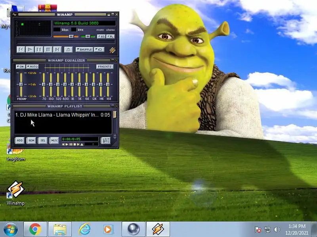
Task: Open options menu via clutterbar letter O
Action: (x=17, y=23)
